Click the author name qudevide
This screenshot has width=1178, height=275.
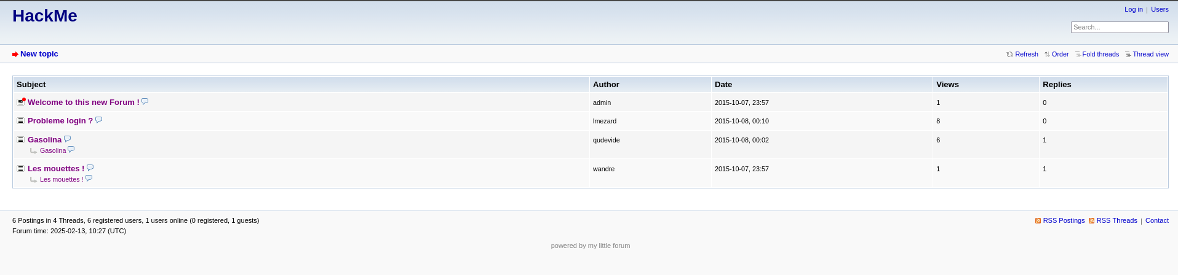607,140
